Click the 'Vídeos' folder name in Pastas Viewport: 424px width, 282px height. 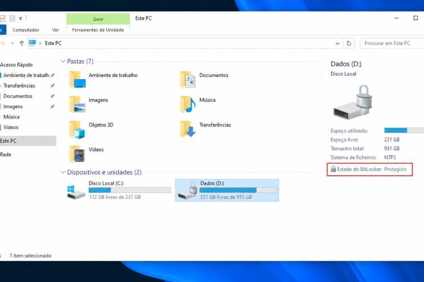[96, 149]
